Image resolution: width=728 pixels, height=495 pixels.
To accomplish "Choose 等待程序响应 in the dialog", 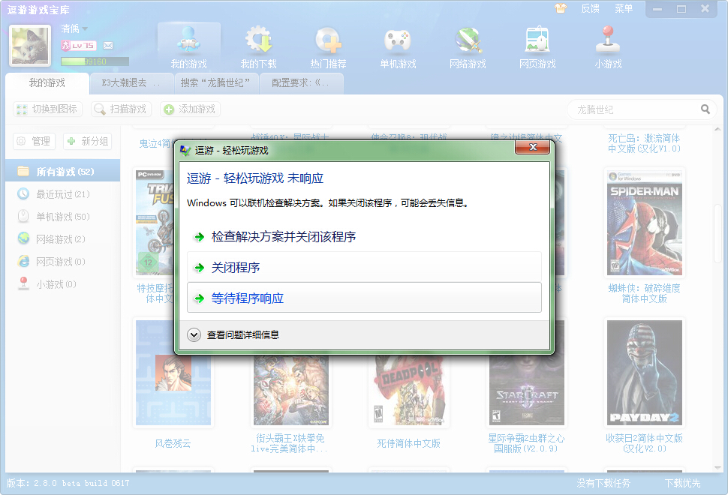I will [x=364, y=298].
